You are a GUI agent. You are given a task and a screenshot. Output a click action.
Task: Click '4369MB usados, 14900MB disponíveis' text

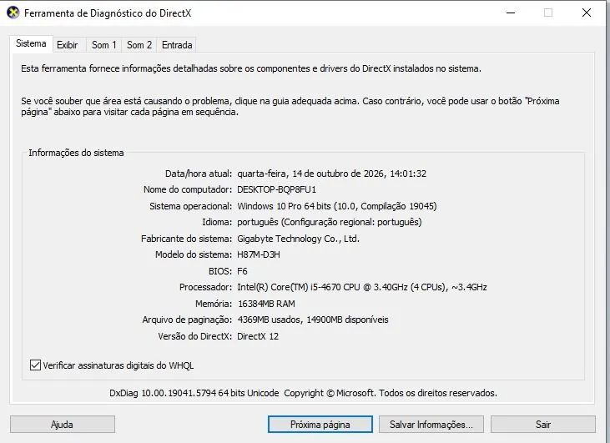(x=313, y=320)
